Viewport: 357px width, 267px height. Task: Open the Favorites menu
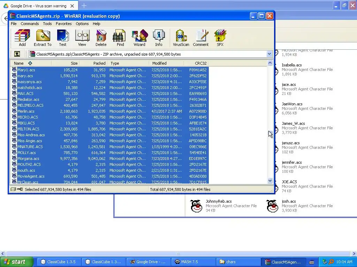pos(63,24)
